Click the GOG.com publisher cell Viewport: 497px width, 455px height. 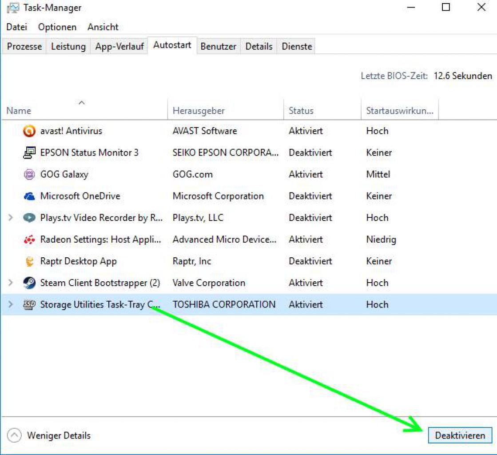[192, 174]
